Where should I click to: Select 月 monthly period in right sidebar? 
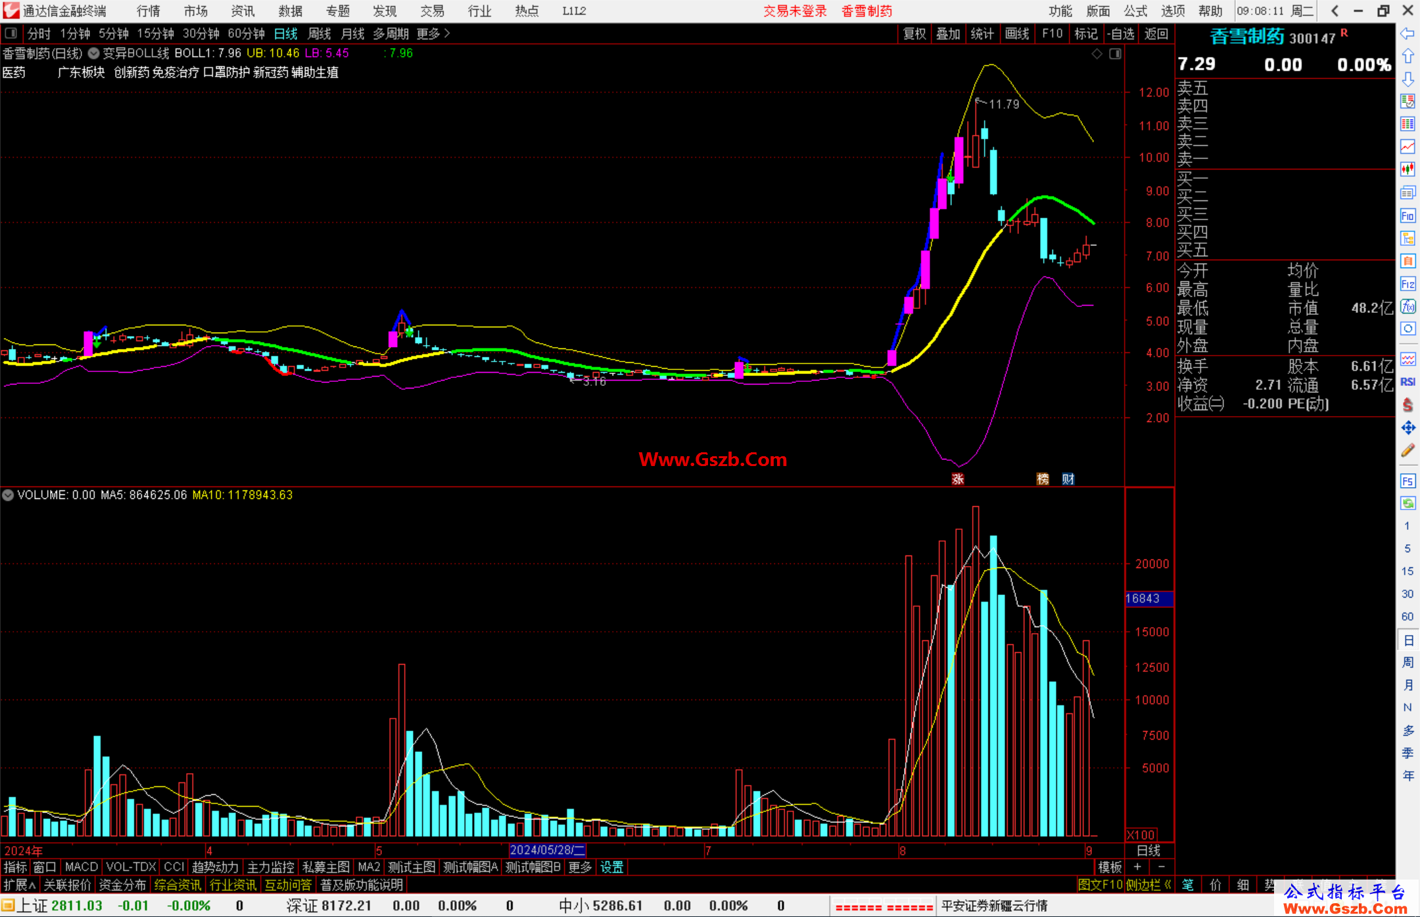click(1408, 685)
